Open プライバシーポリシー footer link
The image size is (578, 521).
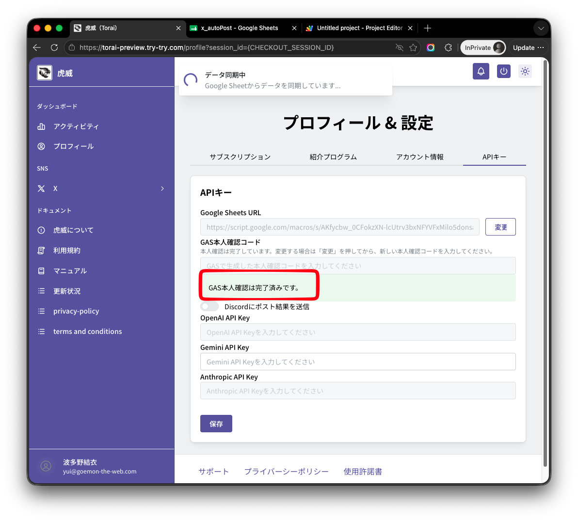pyautogui.click(x=286, y=472)
